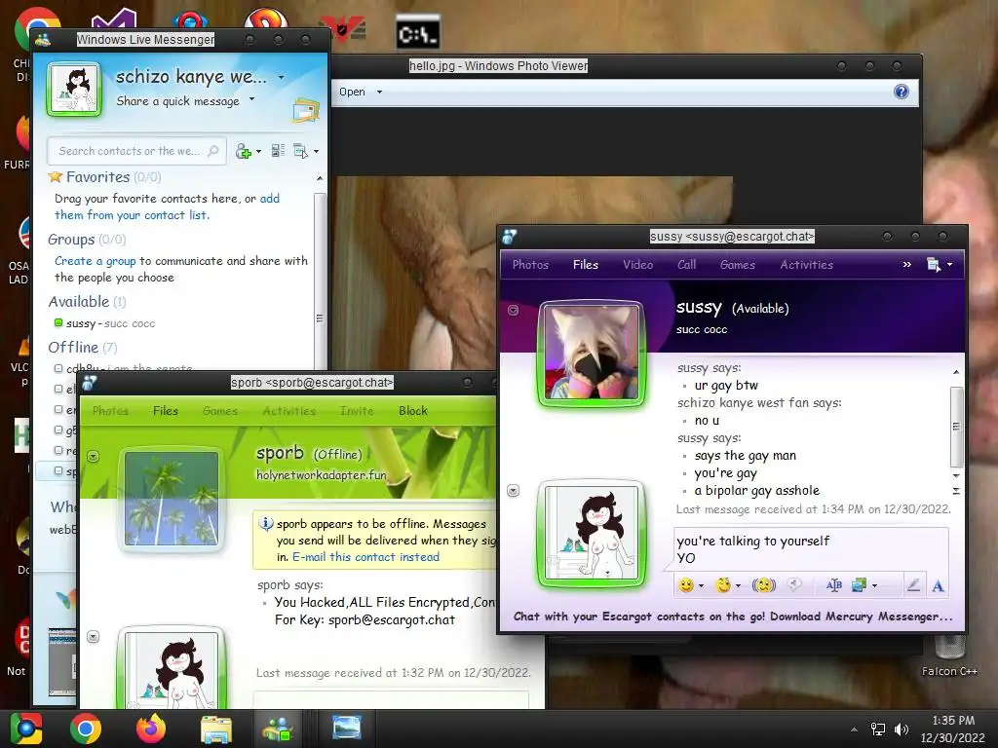
Task: Click Open in the Photo Viewer toolbar
Action: (352, 92)
